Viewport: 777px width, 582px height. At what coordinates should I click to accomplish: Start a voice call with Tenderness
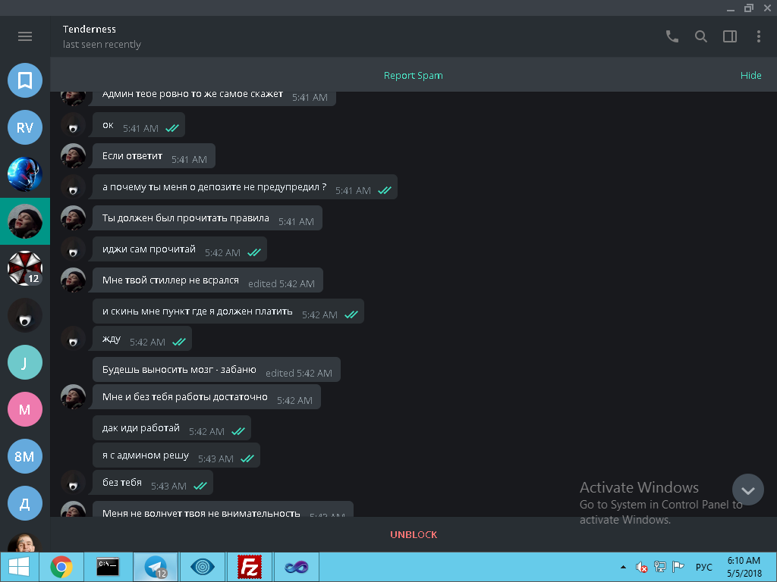[x=672, y=36]
